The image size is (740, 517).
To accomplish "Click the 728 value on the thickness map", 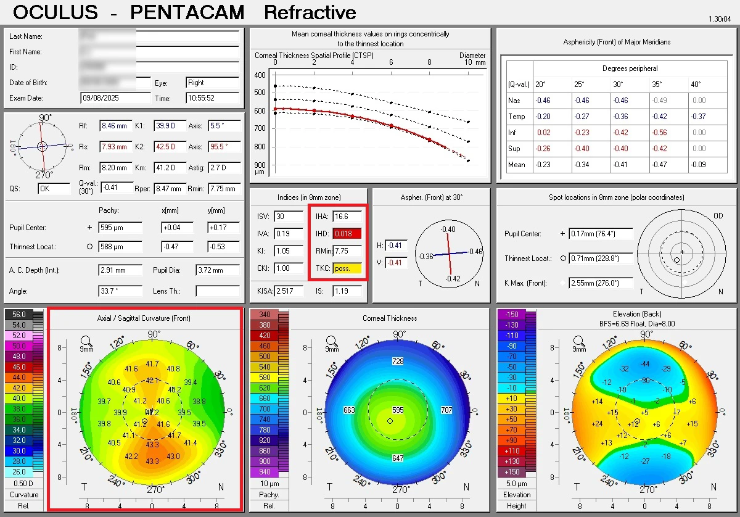I will [x=398, y=361].
